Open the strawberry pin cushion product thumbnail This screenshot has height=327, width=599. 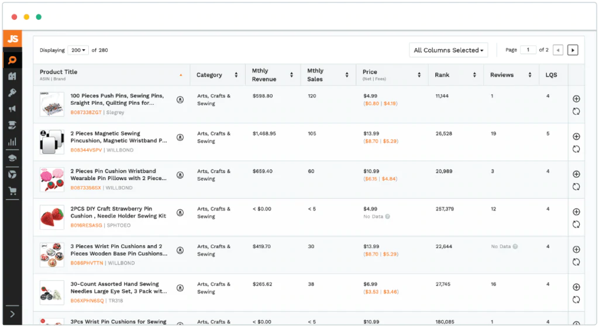coord(52,217)
